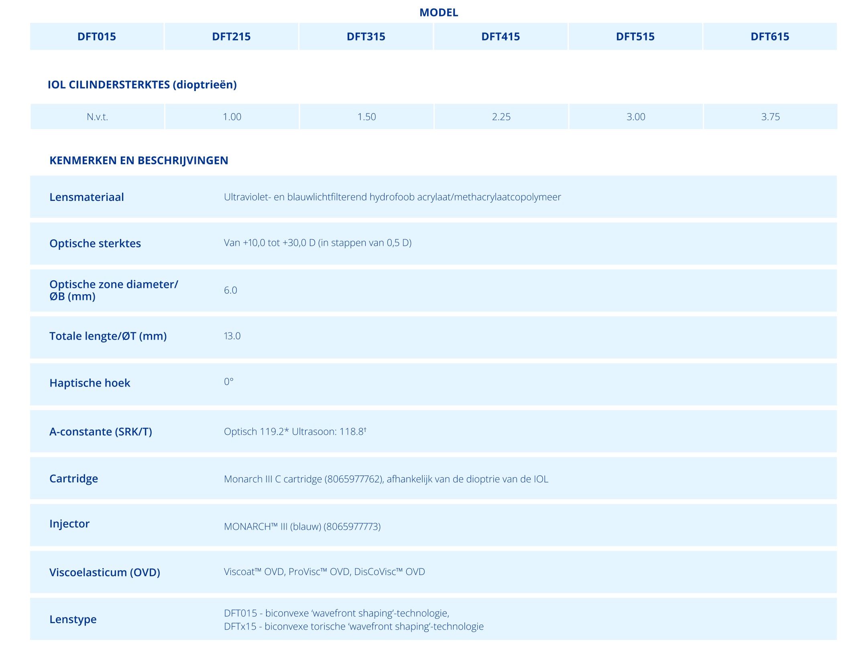Click the 3.75 cylinder value
This screenshot has width=867, height=656.
771,117
